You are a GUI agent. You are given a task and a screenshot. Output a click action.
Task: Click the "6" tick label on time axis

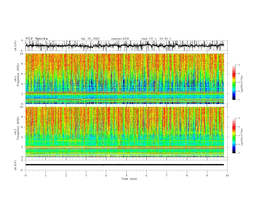pyautogui.click(x=146, y=175)
